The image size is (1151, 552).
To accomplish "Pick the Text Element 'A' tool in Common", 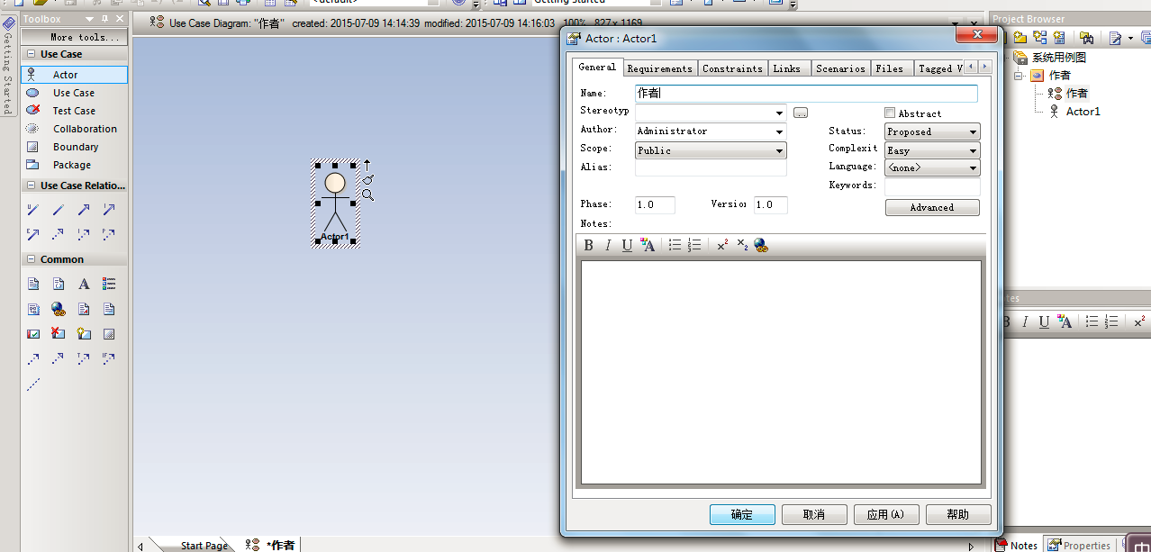I will [x=84, y=284].
